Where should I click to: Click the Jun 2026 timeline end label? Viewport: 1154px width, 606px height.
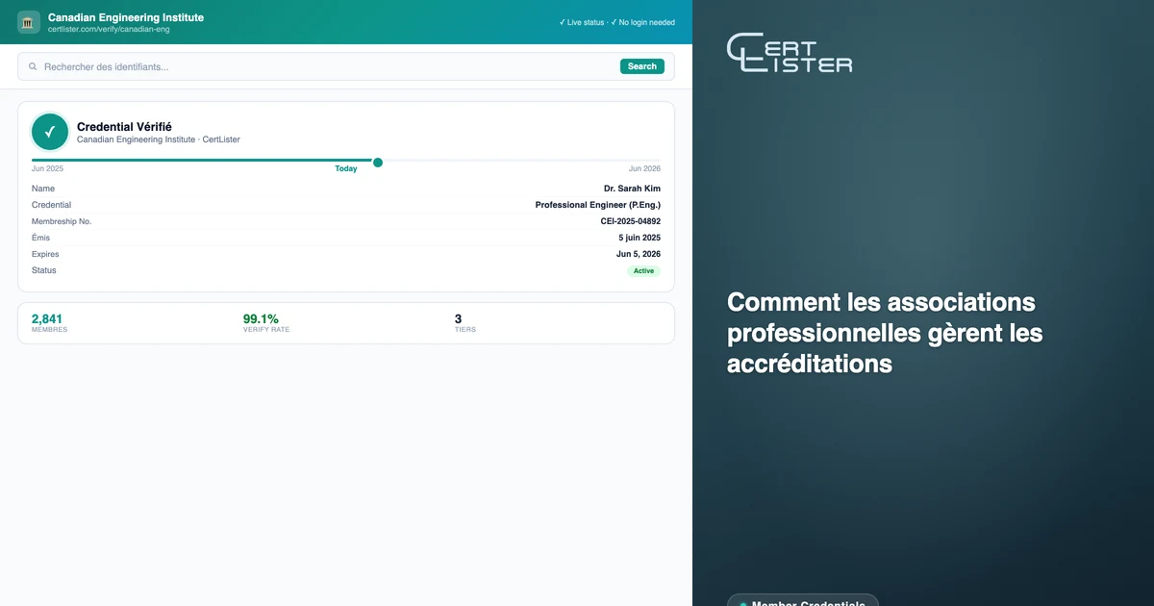click(x=644, y=168)
